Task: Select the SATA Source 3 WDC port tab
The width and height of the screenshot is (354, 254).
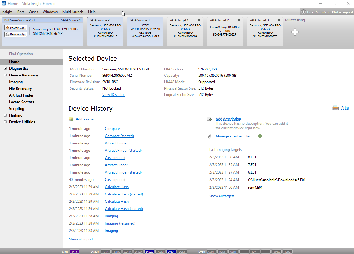Action: tap(145, 32)
